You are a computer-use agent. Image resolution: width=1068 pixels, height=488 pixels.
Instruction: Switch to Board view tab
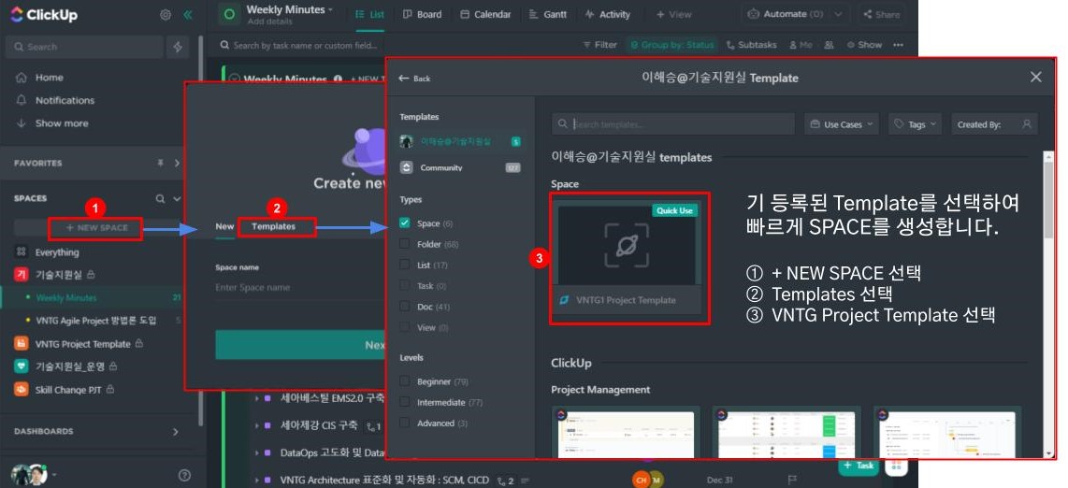click(423, 14)
